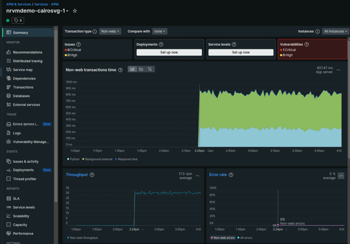Open the All instances dropdown
This screenshot has width=350, height=244.
(x=336, y=31)
